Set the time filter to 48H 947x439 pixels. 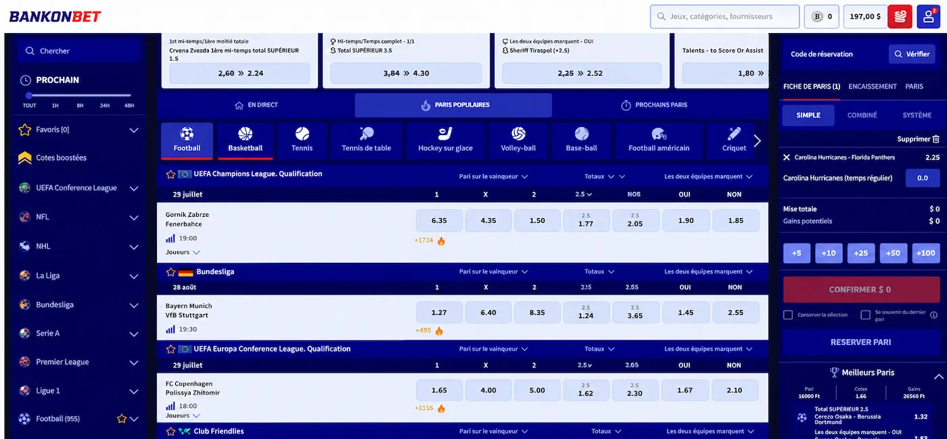point(129,106)
